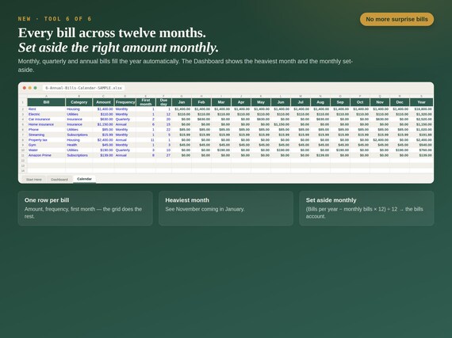Click the $1,150.00 Jun cell for Home insurance

pos(281,124)
